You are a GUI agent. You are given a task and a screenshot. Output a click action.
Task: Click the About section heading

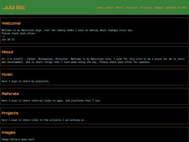coord(7,52)
